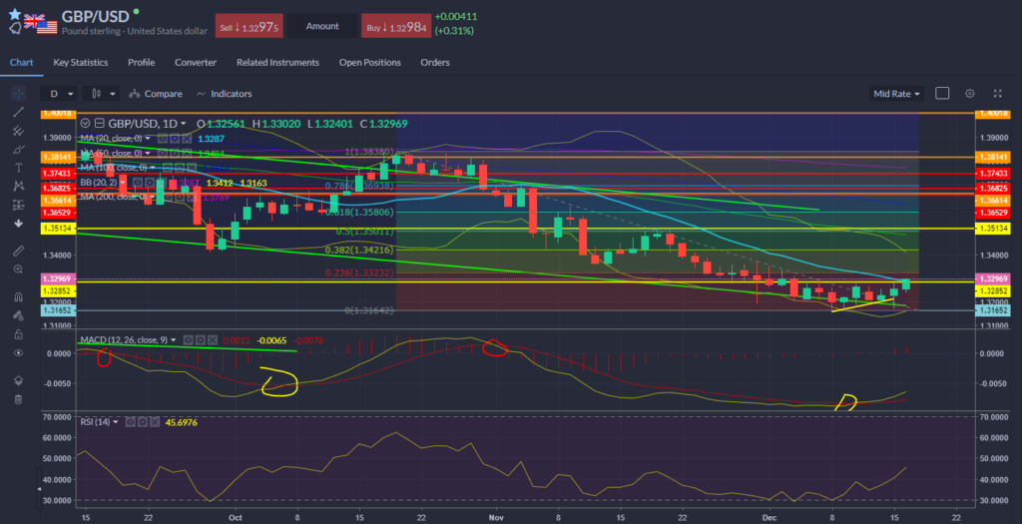Toggle stay in drawing mode

tap(18, 315)
